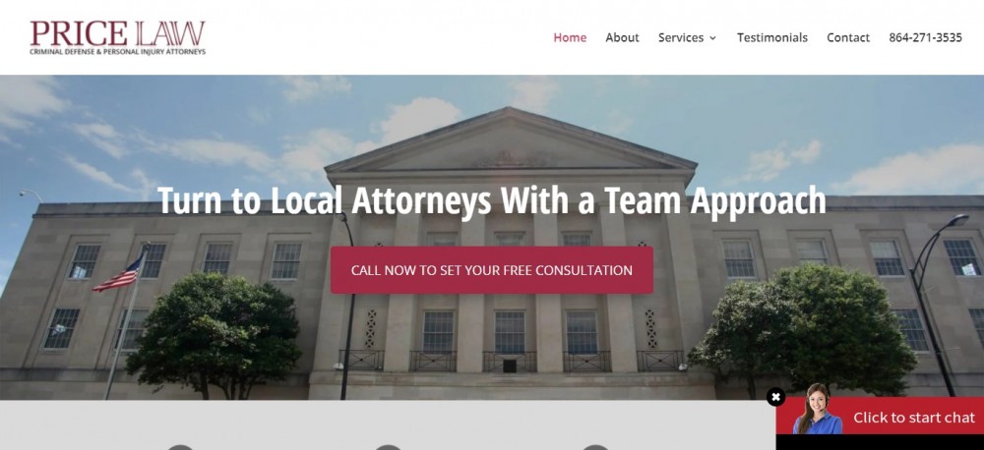Click the middle gray circle icon at the page bottom
Viewport: 984px width, 450px height.
pos(388,447)
